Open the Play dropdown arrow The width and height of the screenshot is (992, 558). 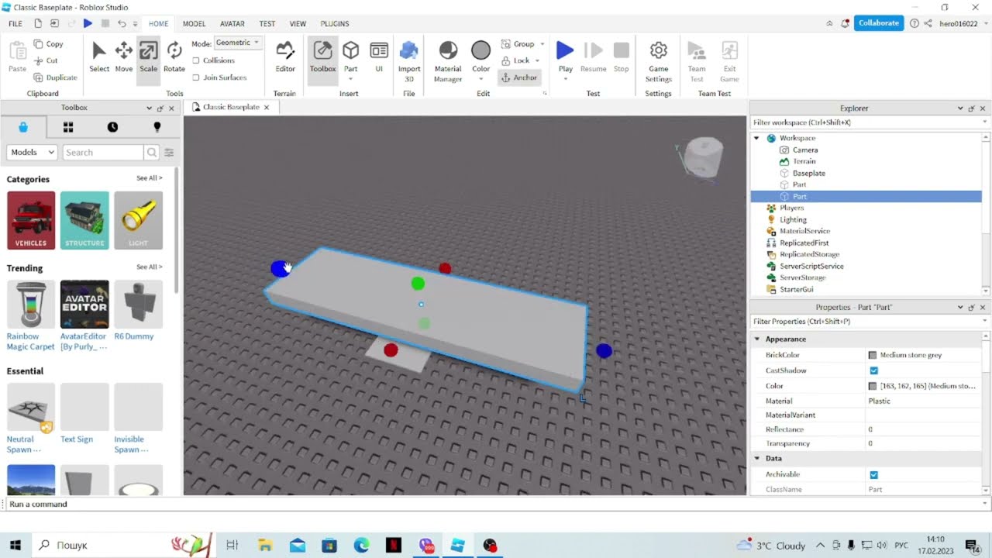tap(565, 78)
